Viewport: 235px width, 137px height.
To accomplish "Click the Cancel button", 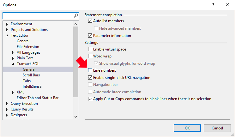I will (x=217, y=128).
